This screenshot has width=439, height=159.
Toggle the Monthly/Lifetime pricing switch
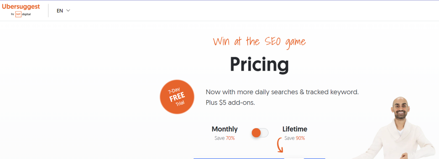pos(260,133)
